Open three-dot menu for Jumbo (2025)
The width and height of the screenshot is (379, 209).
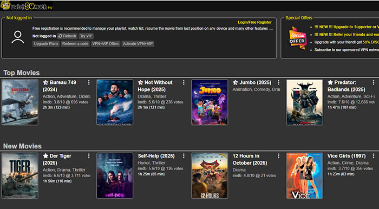point(278,83)
